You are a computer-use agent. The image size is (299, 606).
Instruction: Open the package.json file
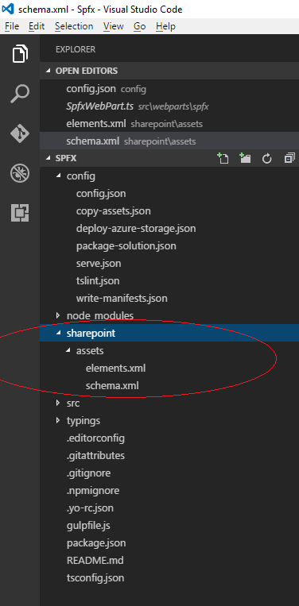tap(96, 543)
